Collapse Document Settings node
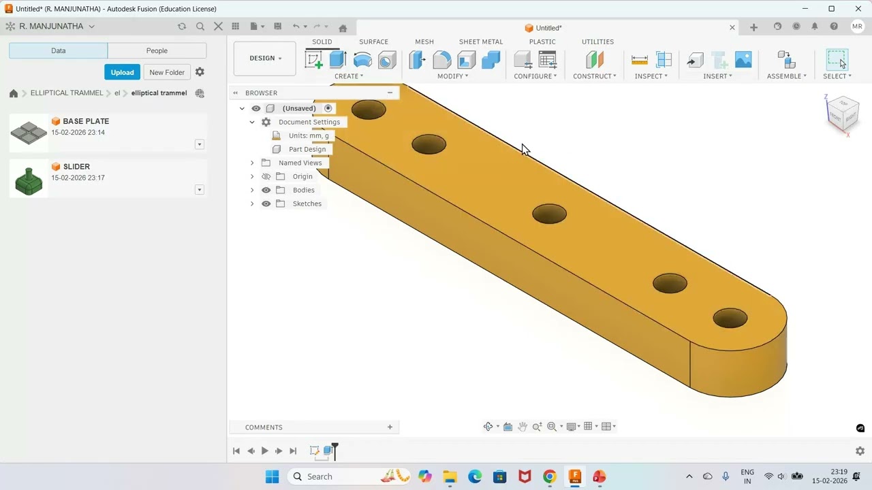 point(252,122)
